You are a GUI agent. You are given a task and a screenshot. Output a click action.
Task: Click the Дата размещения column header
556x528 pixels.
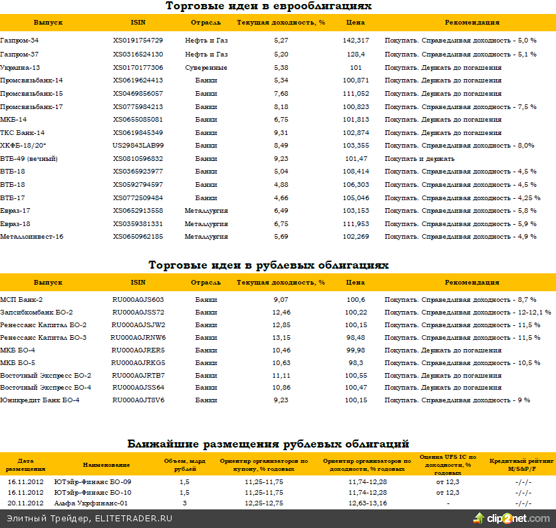click(25, 464)
